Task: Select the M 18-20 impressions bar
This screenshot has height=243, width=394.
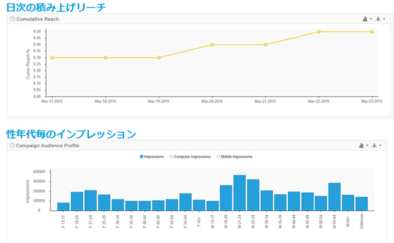Action: pos(226,198)
